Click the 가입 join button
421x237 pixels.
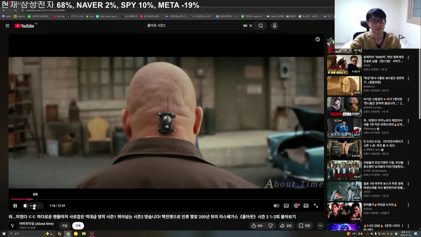coord(64,225)
